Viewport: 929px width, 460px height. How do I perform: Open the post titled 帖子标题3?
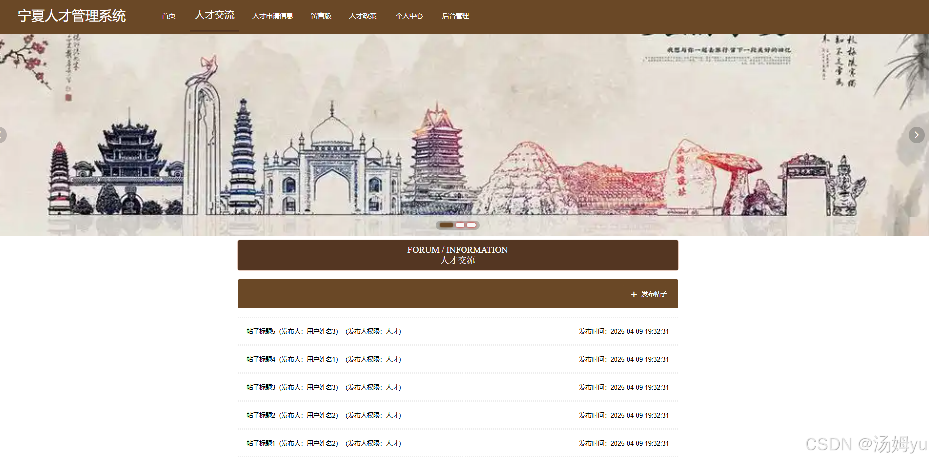tap(261, 387)
